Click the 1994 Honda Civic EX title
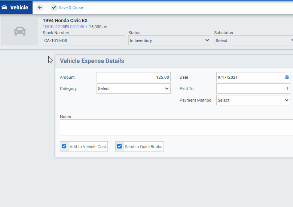The height and width of the screenshot is (207, 293). click(65, 20)
